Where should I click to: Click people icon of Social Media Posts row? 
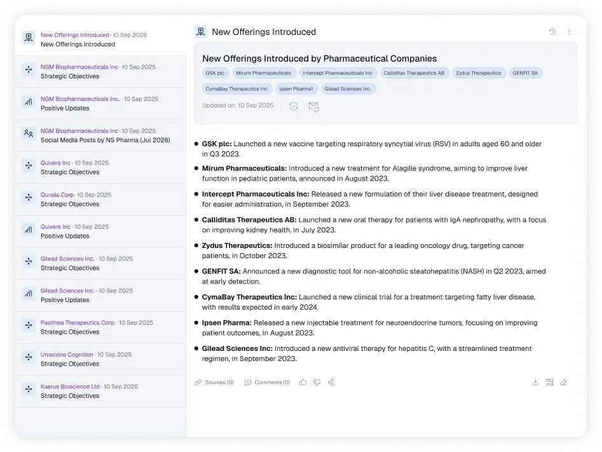[29, 134]
